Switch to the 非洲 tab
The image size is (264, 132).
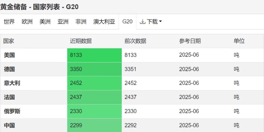click(x=81, y=22)
